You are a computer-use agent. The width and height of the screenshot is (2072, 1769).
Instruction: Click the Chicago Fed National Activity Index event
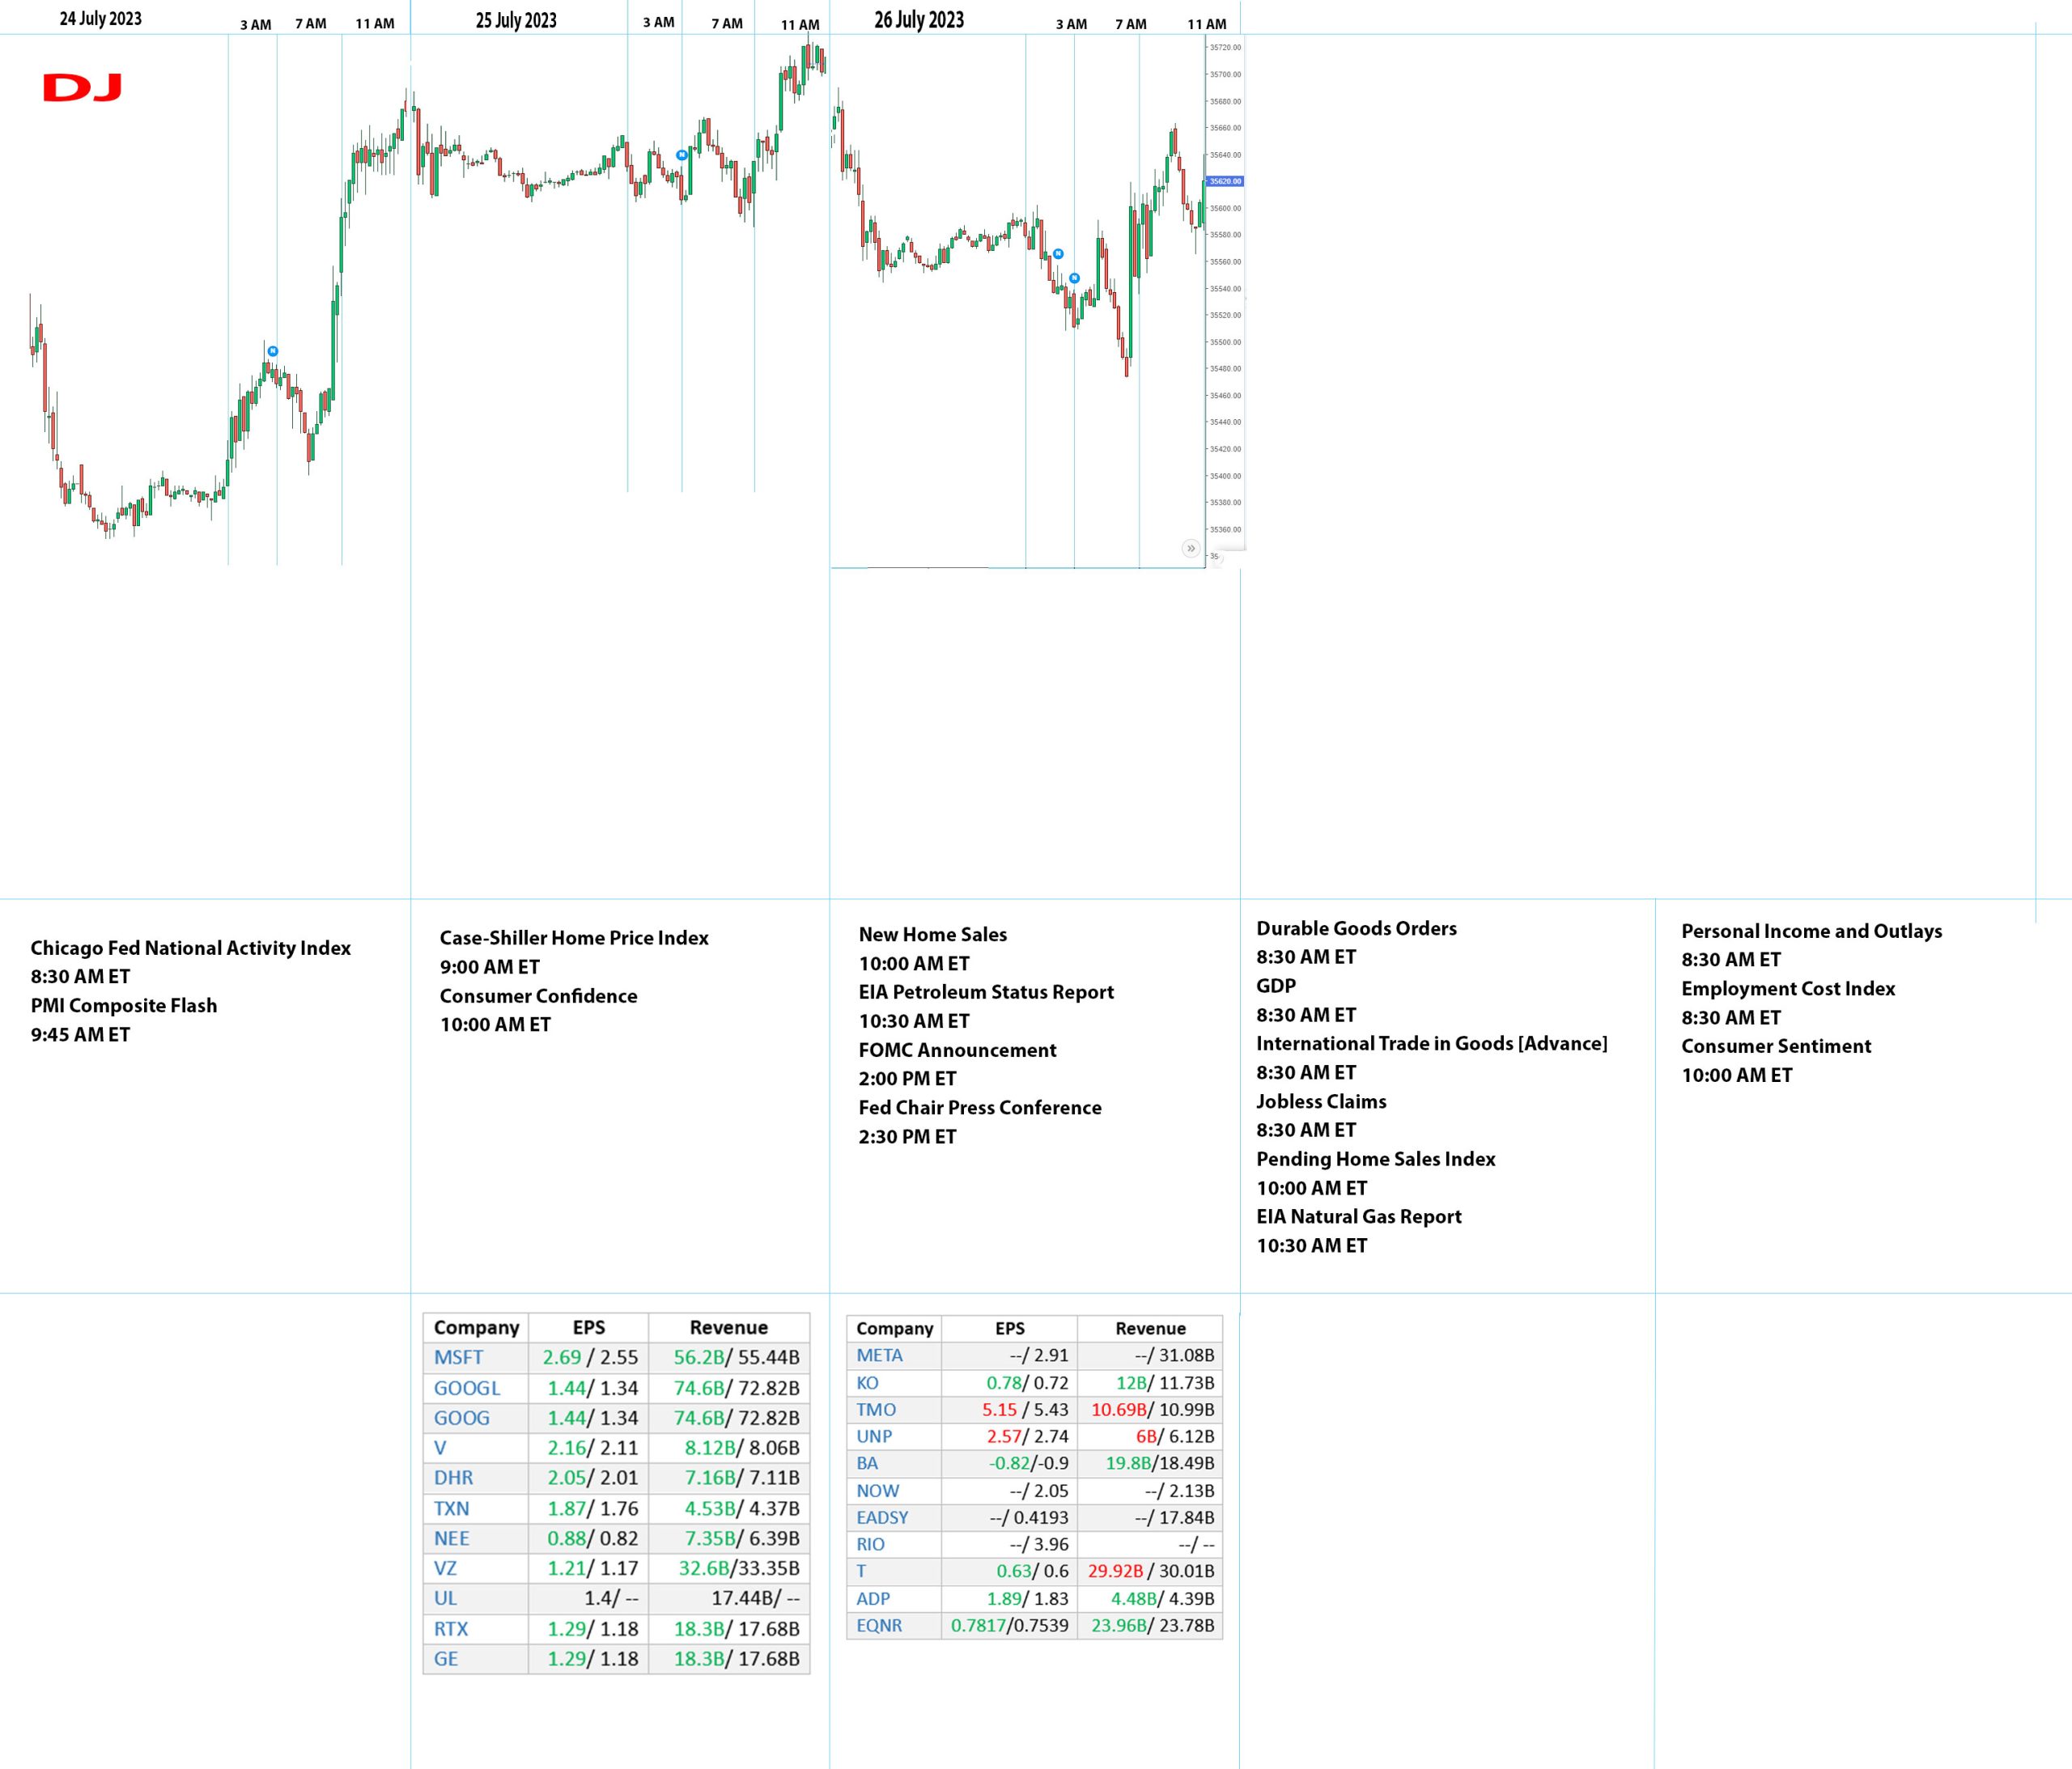pyautogui.click(x=191, y=948)
